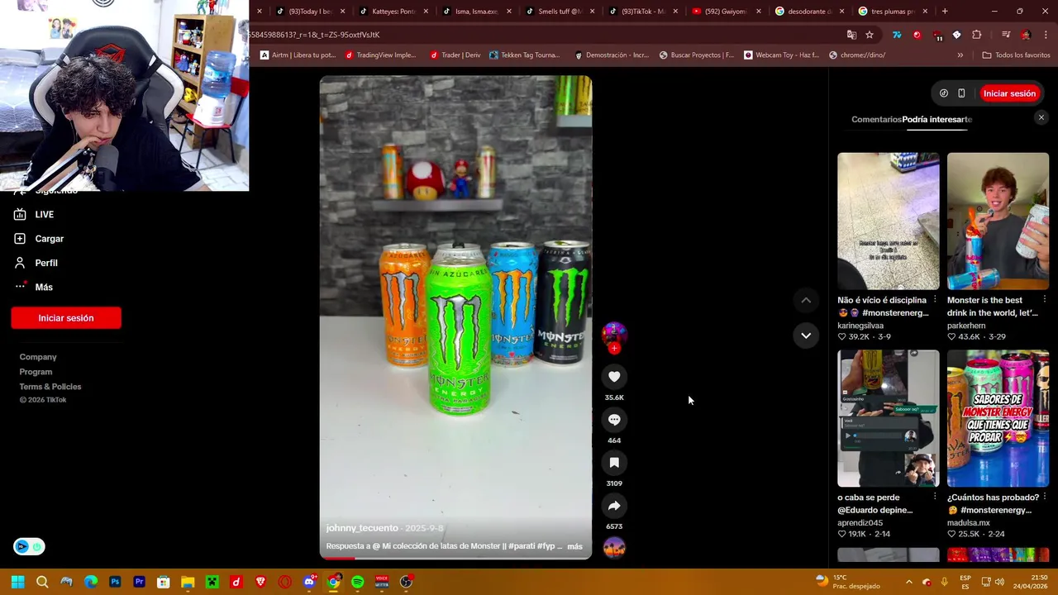The image size is (1058, 595).
Task: Open Cargar upload in the sidebar
Action: point(49,239)
